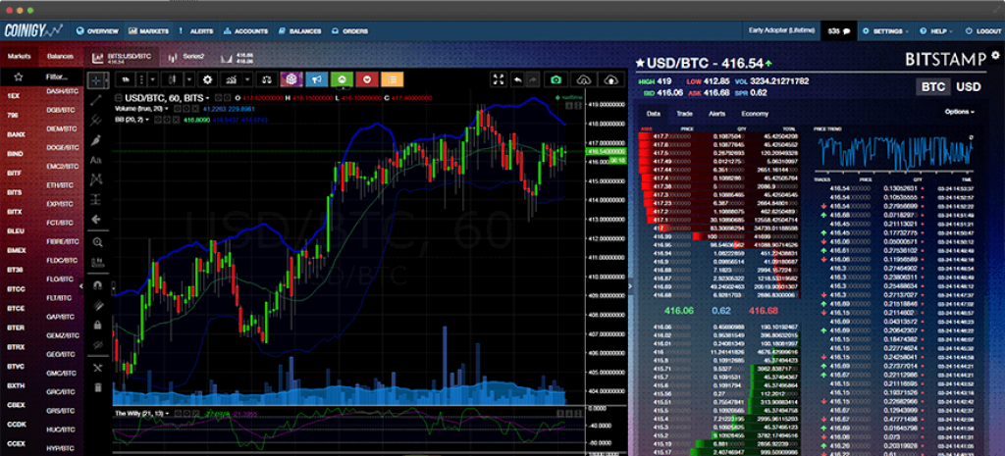
Task: Click the redo arrow in chart toolbar
Action: 533,79
